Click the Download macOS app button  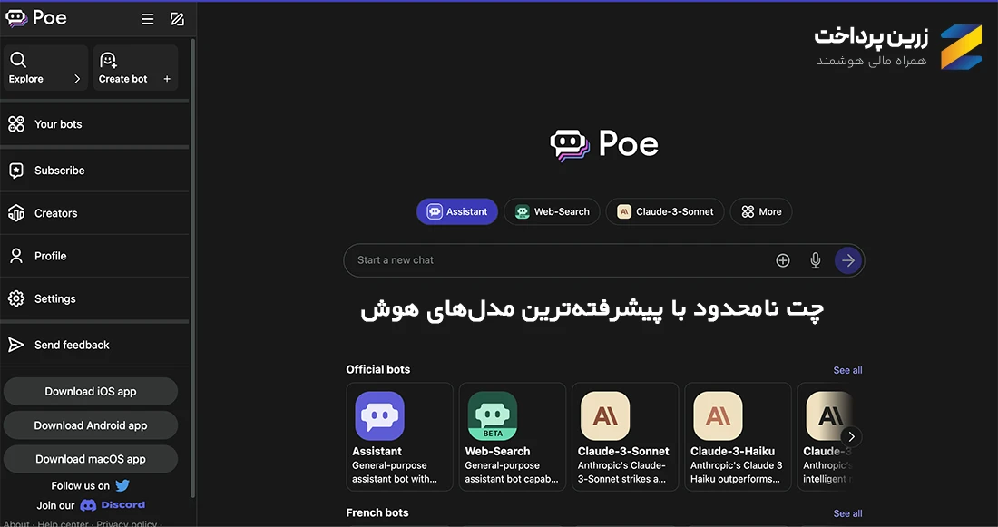(x=90, y=459)
